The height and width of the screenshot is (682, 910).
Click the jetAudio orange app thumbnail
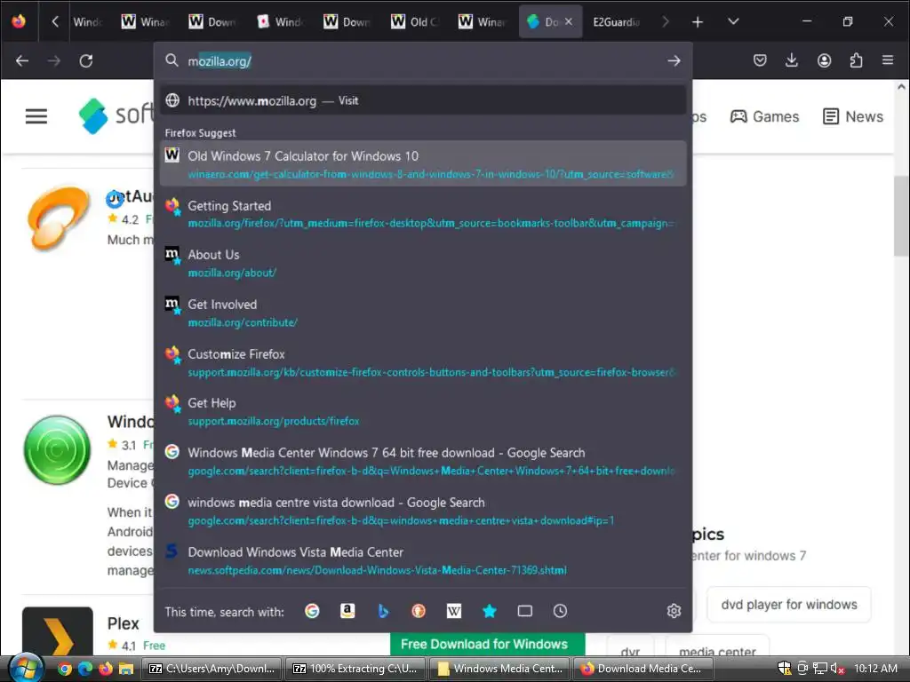coord(58,218)
